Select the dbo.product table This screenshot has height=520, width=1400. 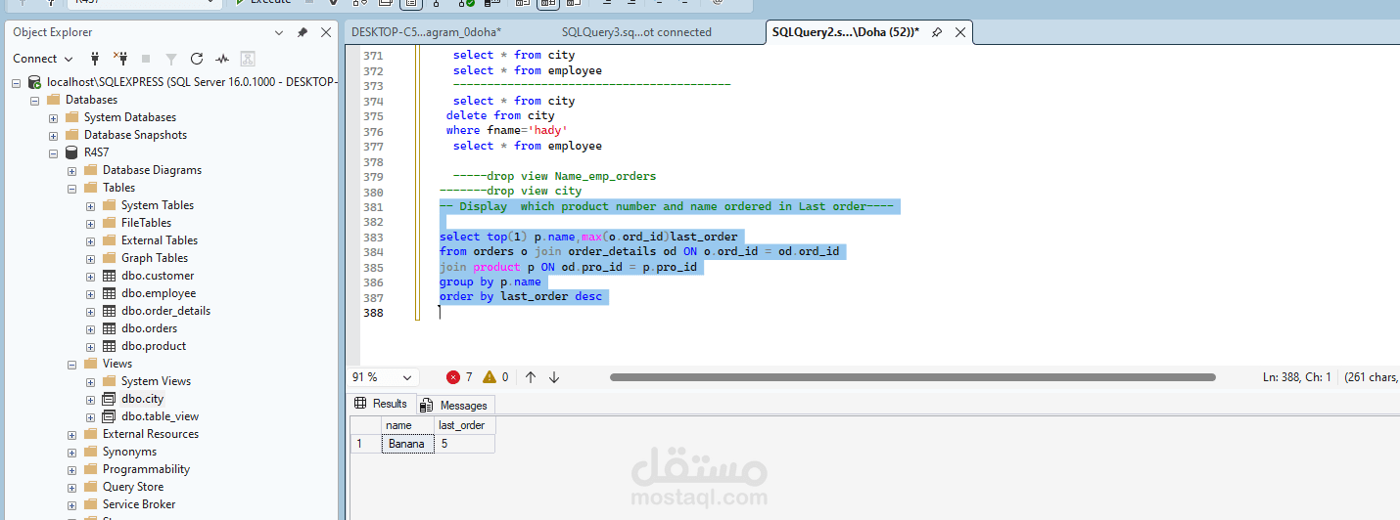[154, 346]
